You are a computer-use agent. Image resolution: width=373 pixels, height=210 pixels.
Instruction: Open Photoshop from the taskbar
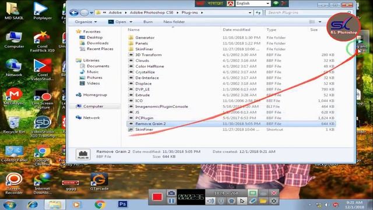[123, 204]
